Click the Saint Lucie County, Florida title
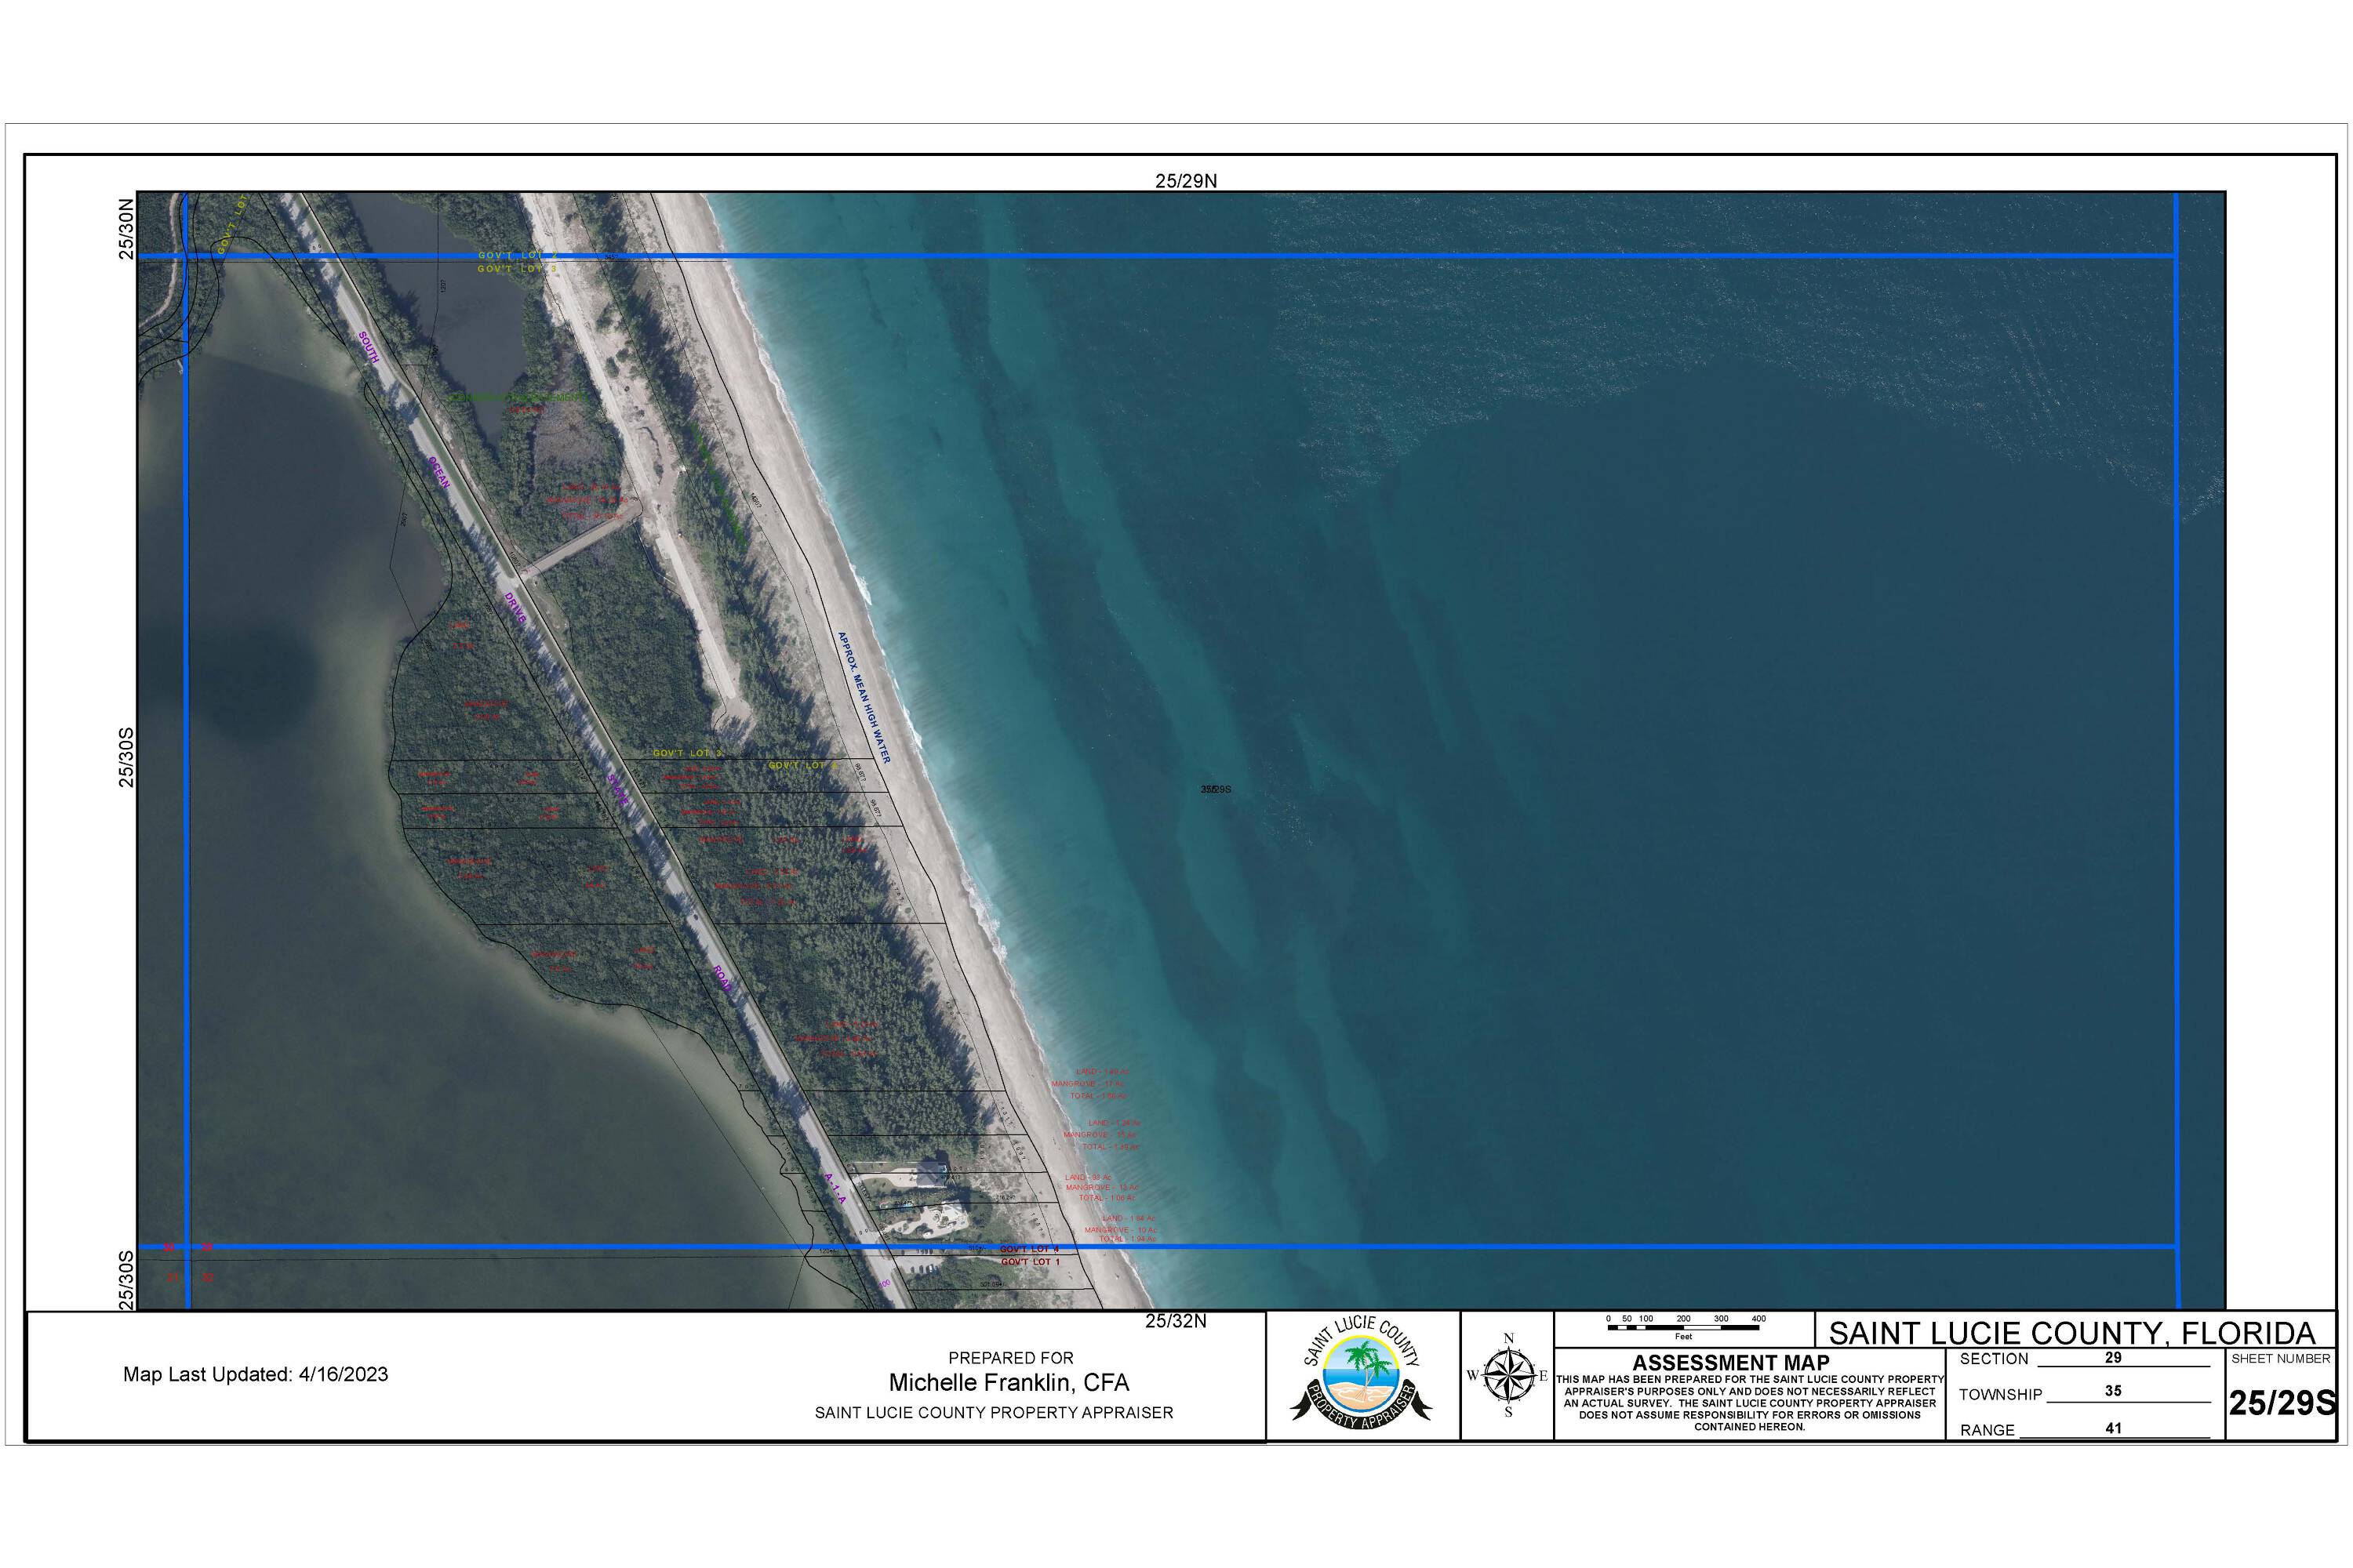Image resolution: width=2353 pixels, height=1568 pixels. point(2072,1333)
